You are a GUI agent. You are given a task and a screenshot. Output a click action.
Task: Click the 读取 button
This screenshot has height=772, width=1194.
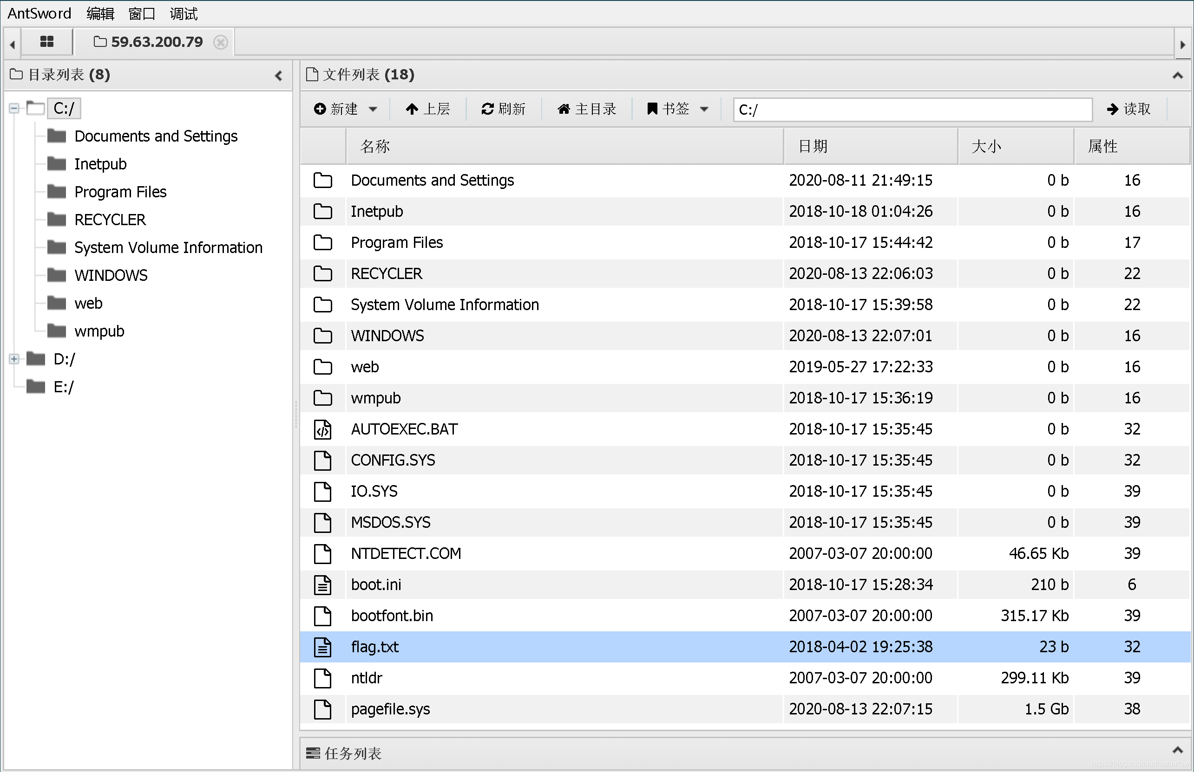pos(1128,109)
